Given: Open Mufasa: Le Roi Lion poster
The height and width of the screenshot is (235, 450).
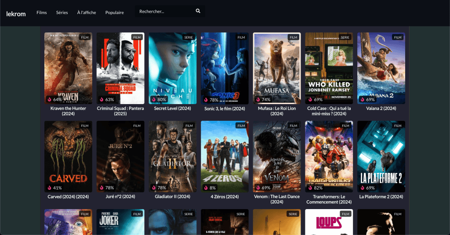Looking at the screenshot, I should tap(277, 68).
